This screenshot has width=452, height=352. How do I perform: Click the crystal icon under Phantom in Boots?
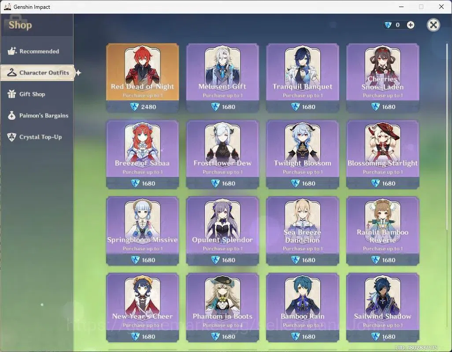(x=215, y=337)
